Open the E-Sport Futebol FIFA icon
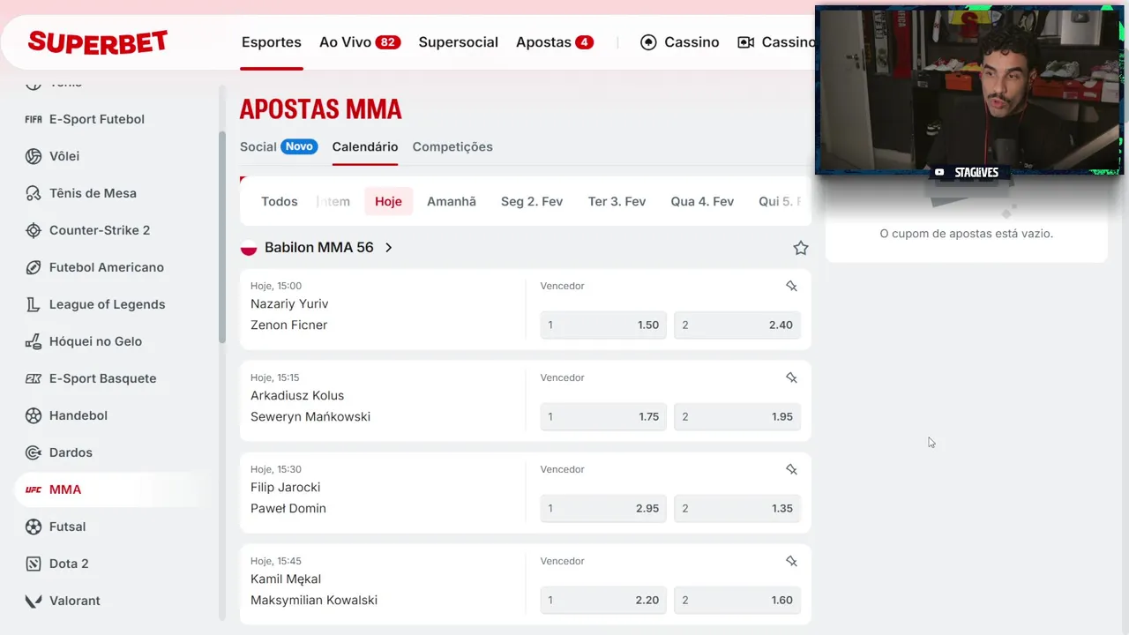 [34, 119]
